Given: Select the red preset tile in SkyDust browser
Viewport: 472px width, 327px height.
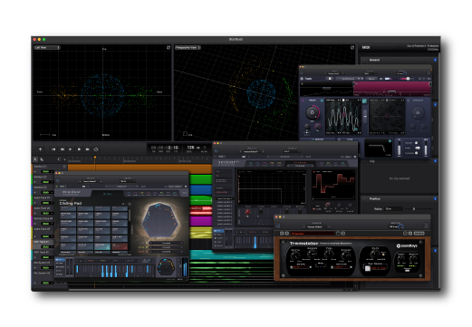Looking at the screenshot, I should (x=120, y=246).
